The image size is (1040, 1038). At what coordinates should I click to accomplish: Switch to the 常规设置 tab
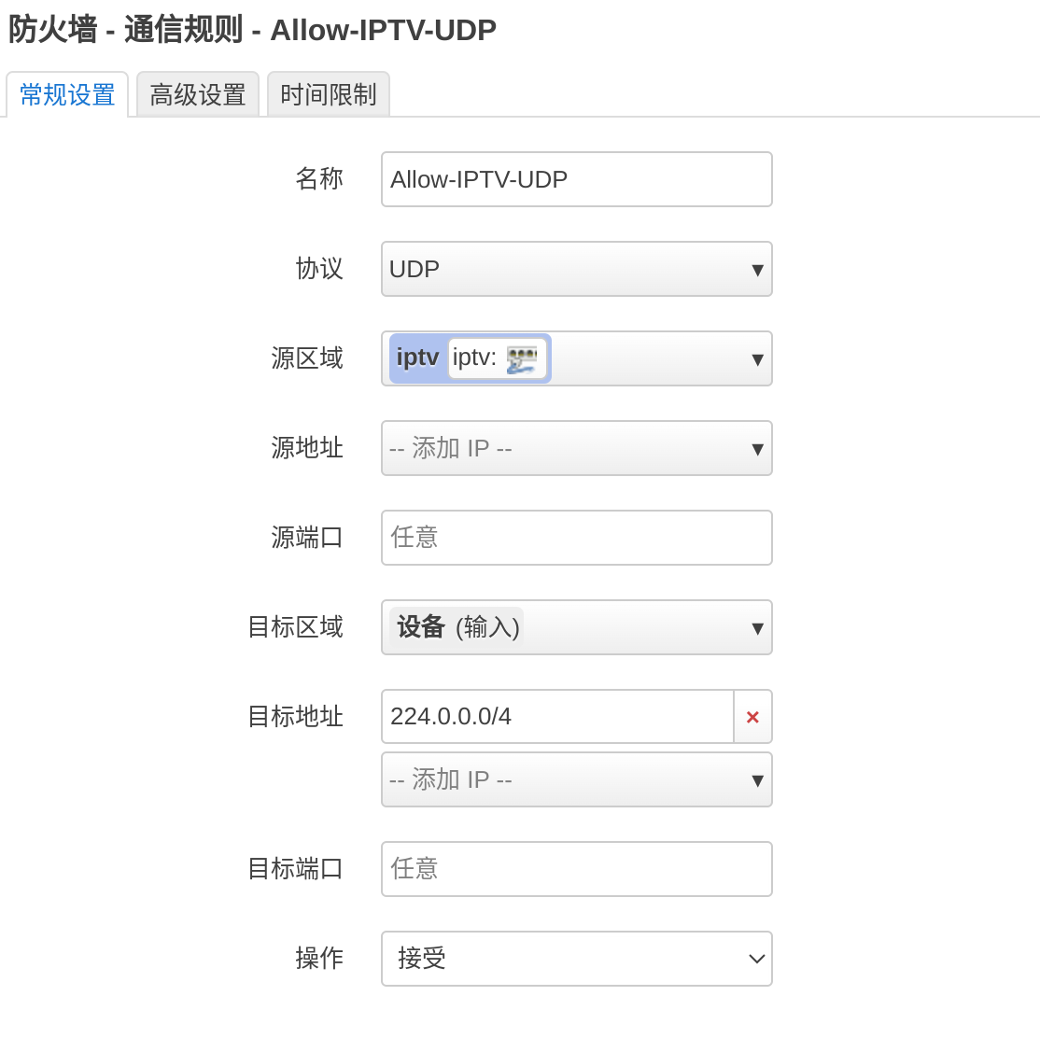pyautogui.click(x=67, y=95)
